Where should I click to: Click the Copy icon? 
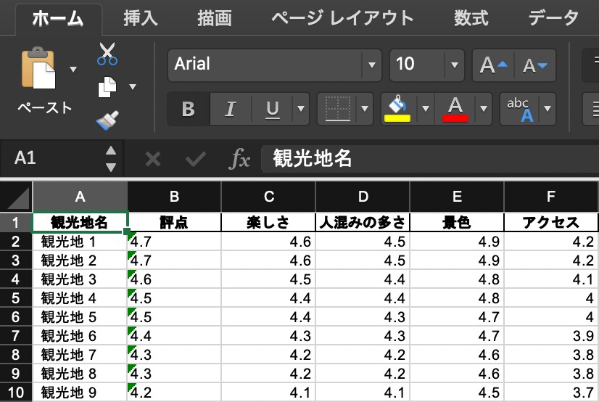point(107,87)
